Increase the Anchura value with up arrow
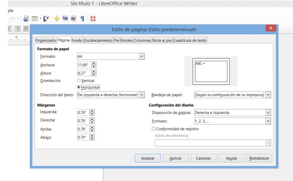Image resolution: width=293 pixels, height=181 pixels. (94, 63)
